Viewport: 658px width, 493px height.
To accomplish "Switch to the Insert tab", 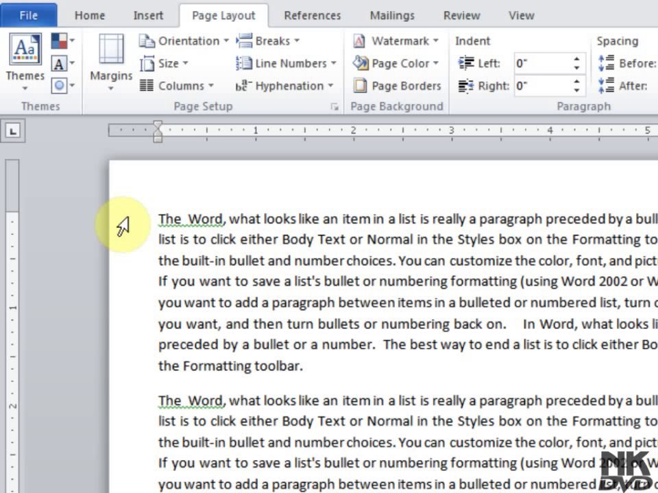I will 148,16.
